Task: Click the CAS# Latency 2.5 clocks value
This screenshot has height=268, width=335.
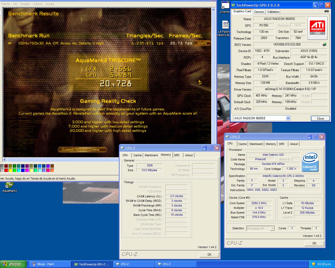Action: pos(176,196)
